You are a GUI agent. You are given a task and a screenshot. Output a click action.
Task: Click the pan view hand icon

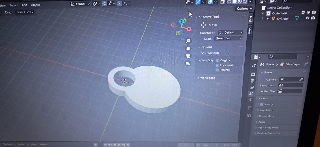click(188, 48)
